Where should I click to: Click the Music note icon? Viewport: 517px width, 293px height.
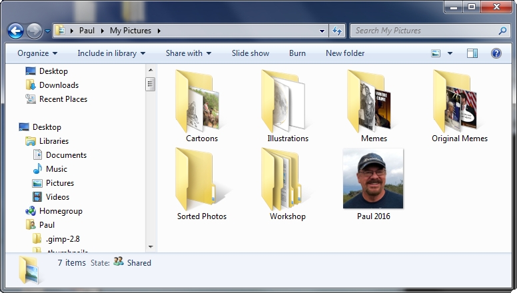[x=37, y=168]
